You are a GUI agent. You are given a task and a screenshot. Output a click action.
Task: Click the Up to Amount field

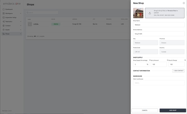159,64
